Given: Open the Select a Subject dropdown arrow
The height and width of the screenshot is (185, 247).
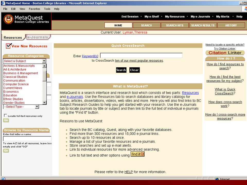Looking at the screenshot, I should coord(44,61).
